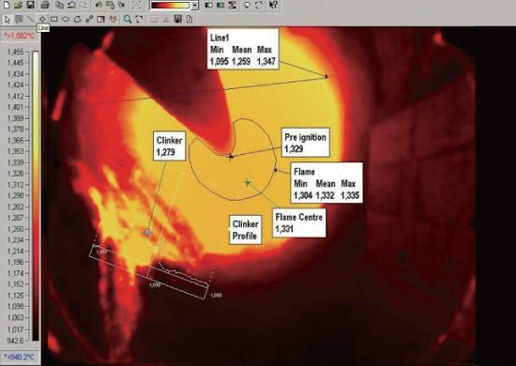The height and width of the screenshot is (366, 516).
Task: Click the 1,098 scale value
Action: 15,306
